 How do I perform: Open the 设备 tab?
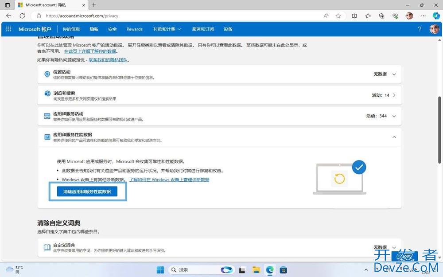228,29
